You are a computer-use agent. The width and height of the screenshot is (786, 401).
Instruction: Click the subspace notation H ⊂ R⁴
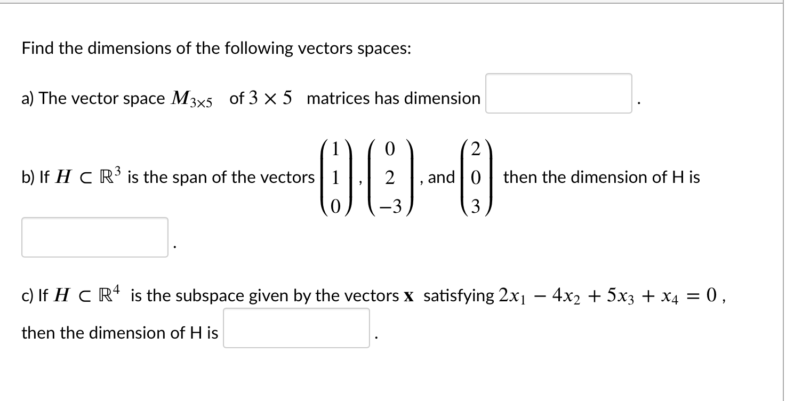click(87, 295)
